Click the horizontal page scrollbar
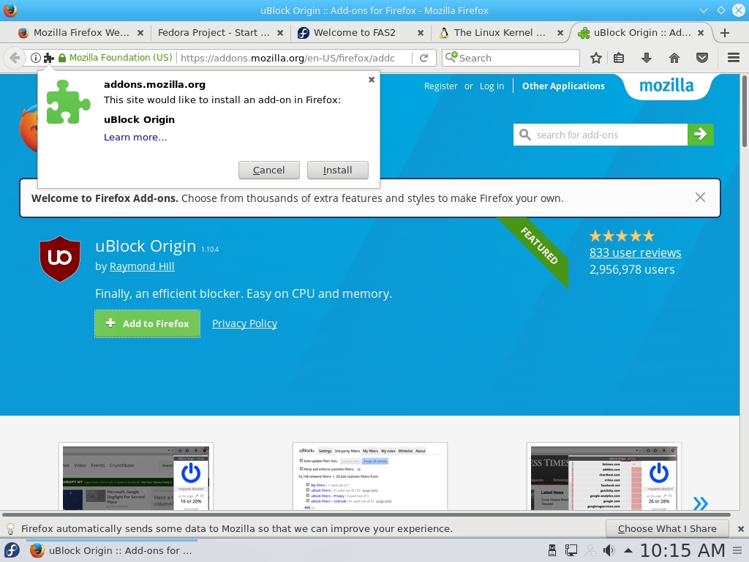 [x=366, y=514]
